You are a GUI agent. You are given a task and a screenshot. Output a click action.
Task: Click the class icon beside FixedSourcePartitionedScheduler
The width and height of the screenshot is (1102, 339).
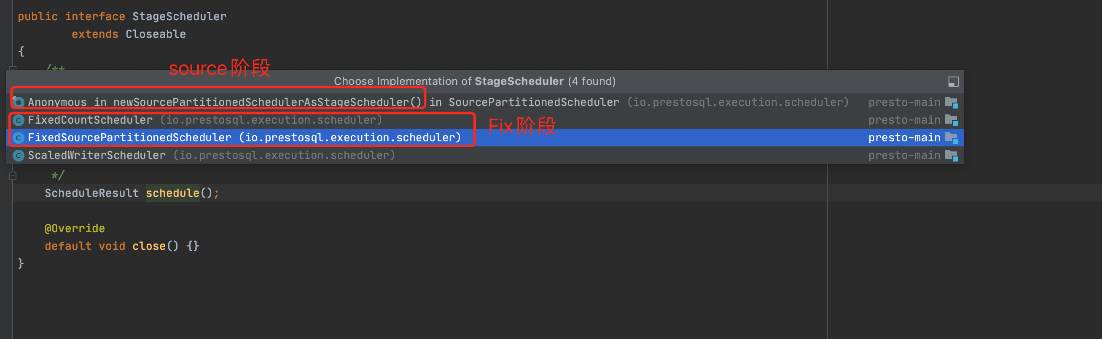pyautogui.click(x=19, y=138)
